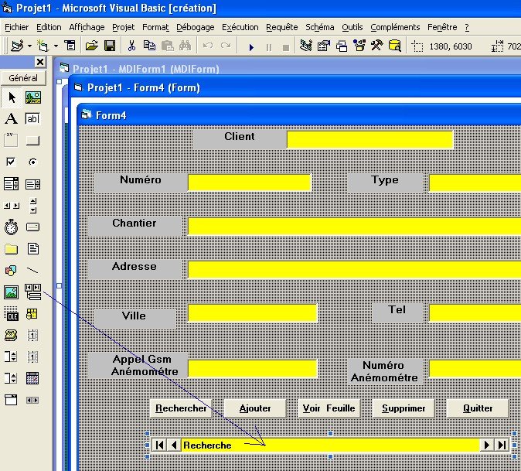Viewport: 521px width, 471px height.
Task: Select the Data control tool
Action: [32, 292]
